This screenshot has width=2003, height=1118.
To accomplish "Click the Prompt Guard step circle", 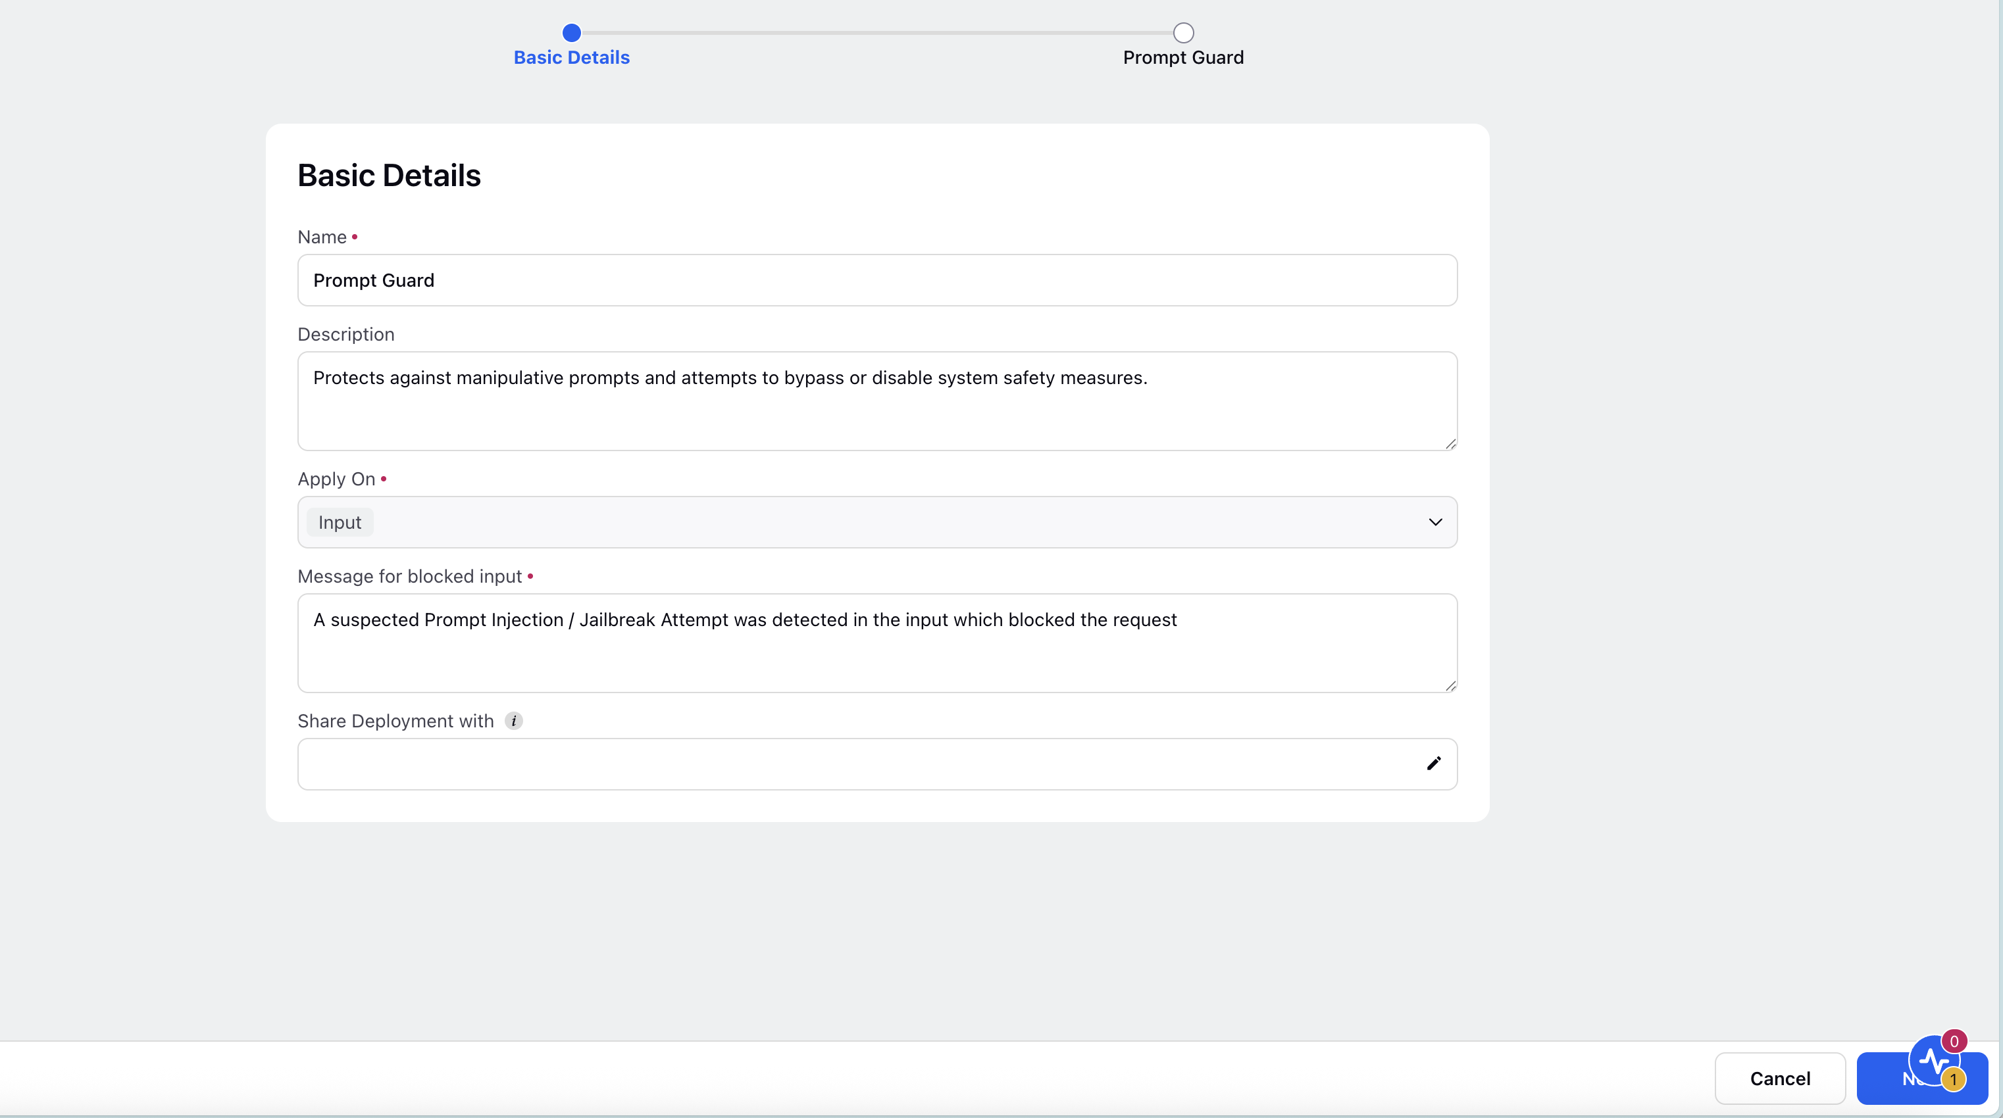I will click(1182, 33).
